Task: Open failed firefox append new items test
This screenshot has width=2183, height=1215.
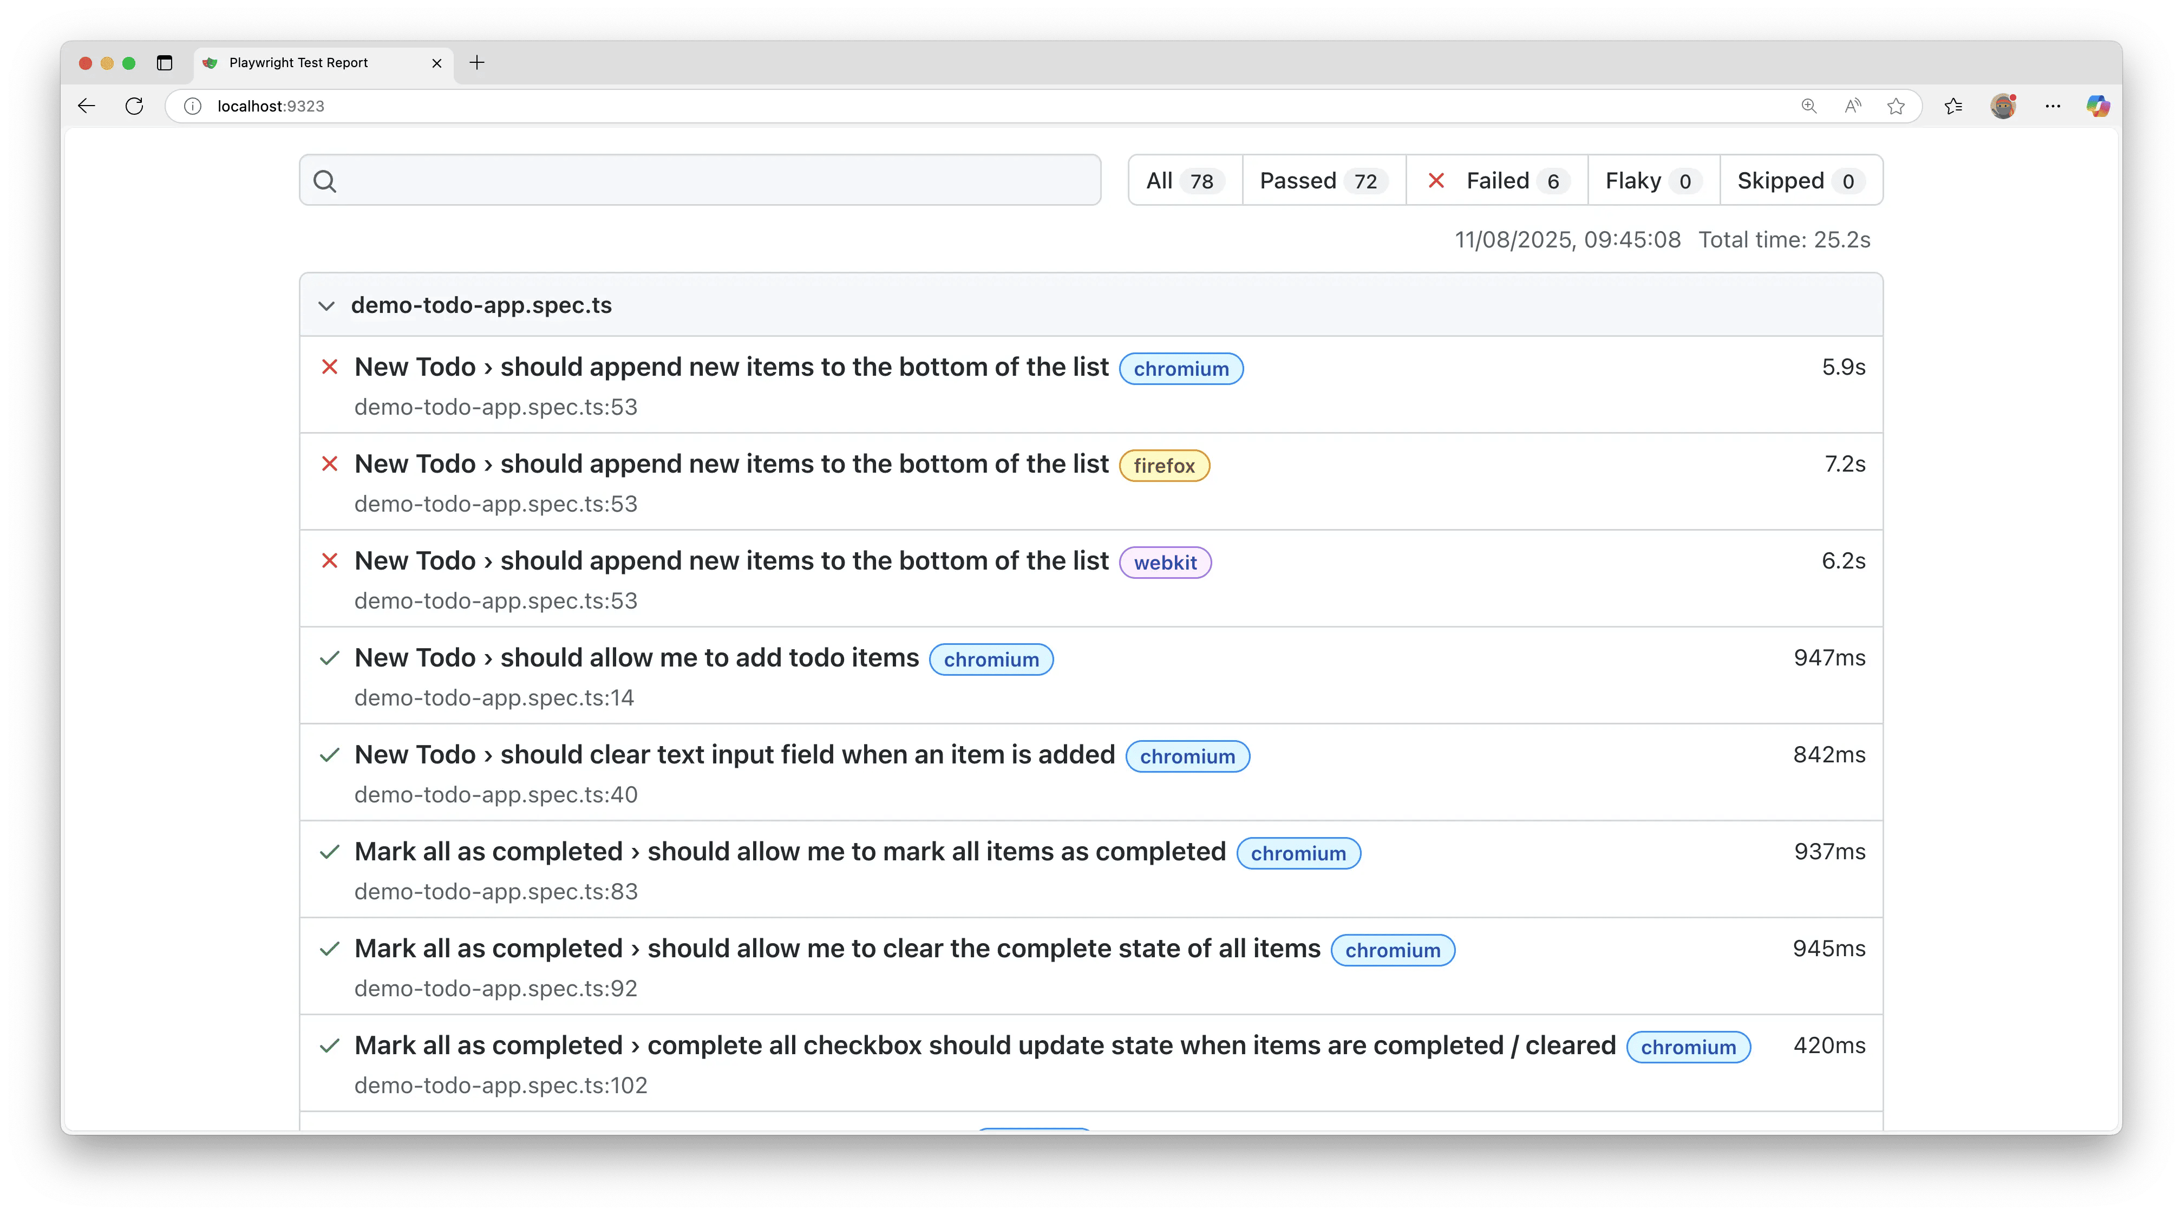Action: click(730, 465)
